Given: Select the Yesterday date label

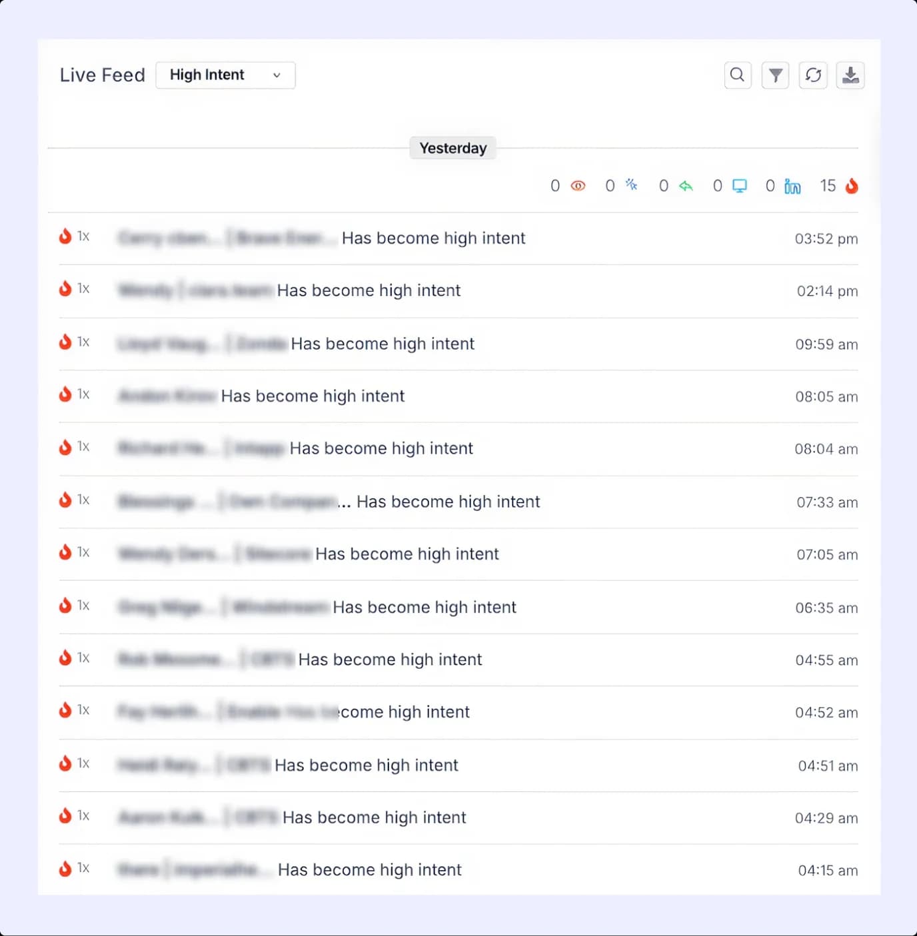Looking at the screenshot, I should 453,148.
